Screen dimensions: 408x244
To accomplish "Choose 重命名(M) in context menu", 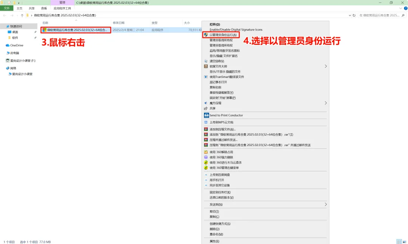I will point(216,235).
